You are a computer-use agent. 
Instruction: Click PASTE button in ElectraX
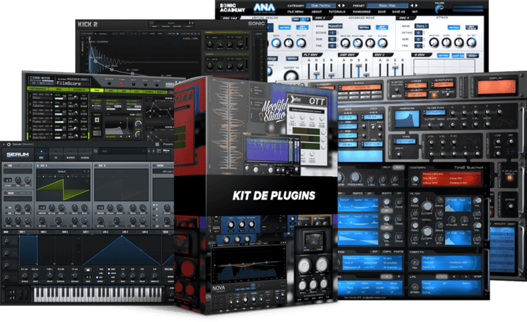pos(399,251)
